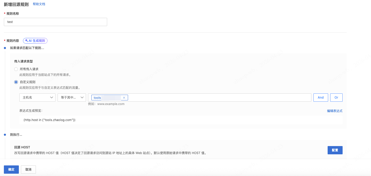
Task: Click the expression preview text box
Action: click(x=181, y=120)
